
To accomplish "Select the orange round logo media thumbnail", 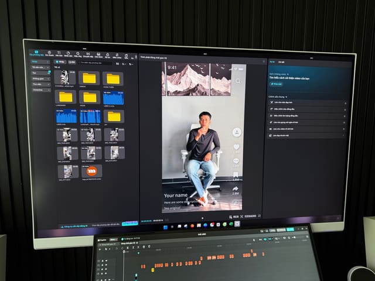I will (x=92, y=171).
